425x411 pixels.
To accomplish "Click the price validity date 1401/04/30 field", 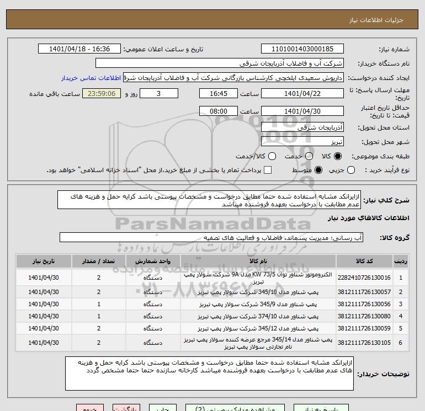I will (x=302, y=111).
